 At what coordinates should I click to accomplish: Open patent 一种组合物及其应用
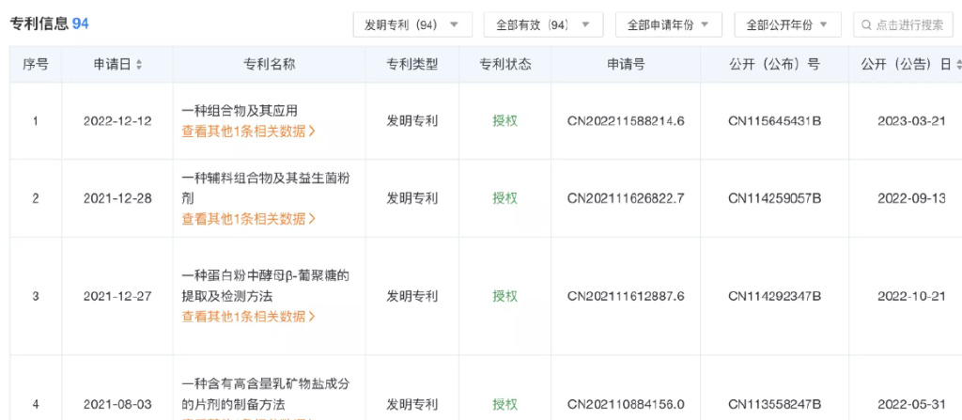point(240,111)
